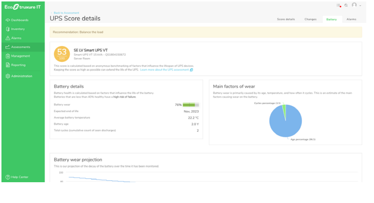Open notifications list icon with red dot

pyautogui.click(x=339, y=5)
